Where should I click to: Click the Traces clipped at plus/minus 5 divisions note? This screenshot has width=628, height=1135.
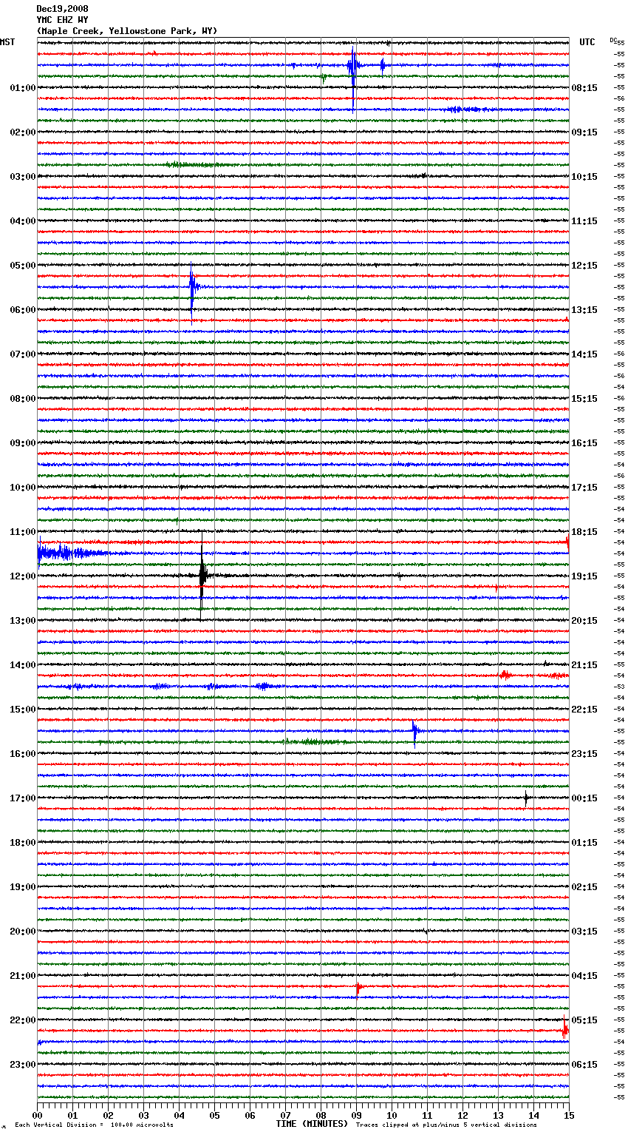click(446, 1125)
